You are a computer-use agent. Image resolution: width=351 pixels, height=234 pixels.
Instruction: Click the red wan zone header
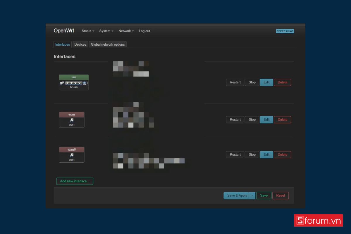(72, 114)
